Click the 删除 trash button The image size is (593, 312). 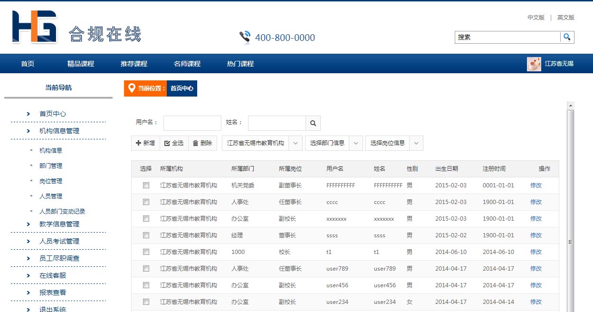(202, 143)
